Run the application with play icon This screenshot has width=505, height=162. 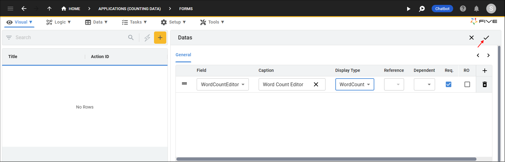tap(408, 9)
